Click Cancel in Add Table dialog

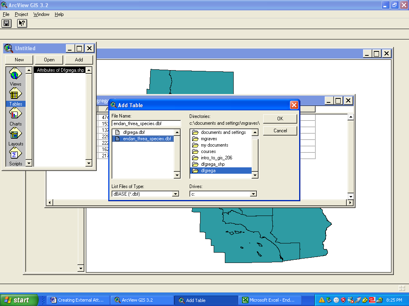click(280, 131)
